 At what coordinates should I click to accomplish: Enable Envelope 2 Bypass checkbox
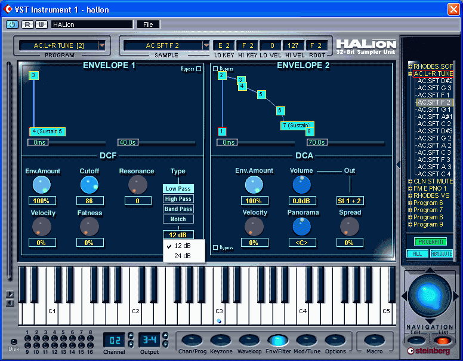(x=215, y=69)
